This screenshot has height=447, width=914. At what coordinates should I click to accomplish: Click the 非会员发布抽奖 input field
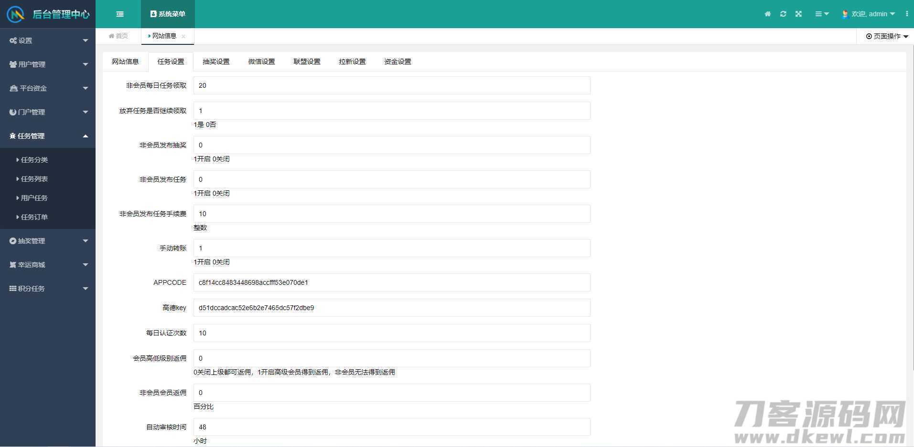392,145
